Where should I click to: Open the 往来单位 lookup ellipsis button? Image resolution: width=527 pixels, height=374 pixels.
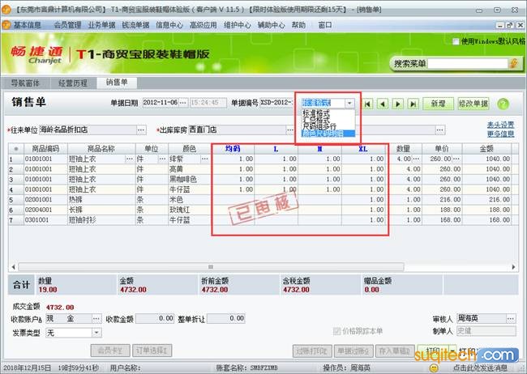(142, 130)
